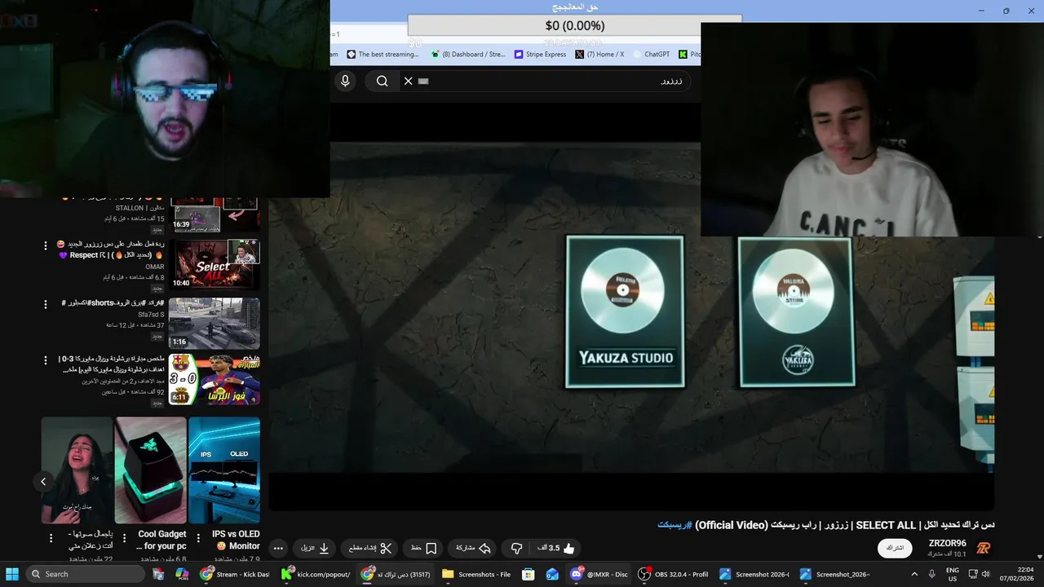Open options menu for the OMAR Respect video
The width and height of the screenshot is (1044, 587).
point(46,245)
